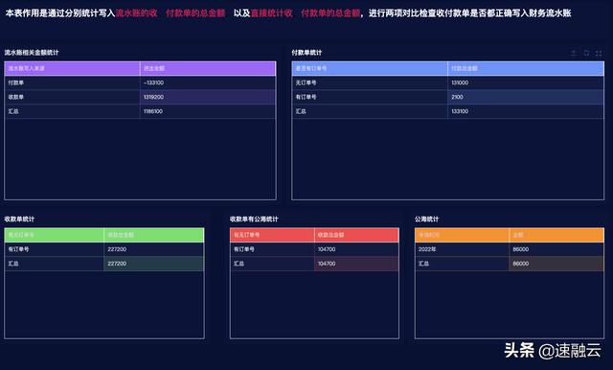Select 有订单号 cell in 收款单有公海统计 table
Image resolution: width=613 pixels, height=370 pixels.
click(272, 249)
